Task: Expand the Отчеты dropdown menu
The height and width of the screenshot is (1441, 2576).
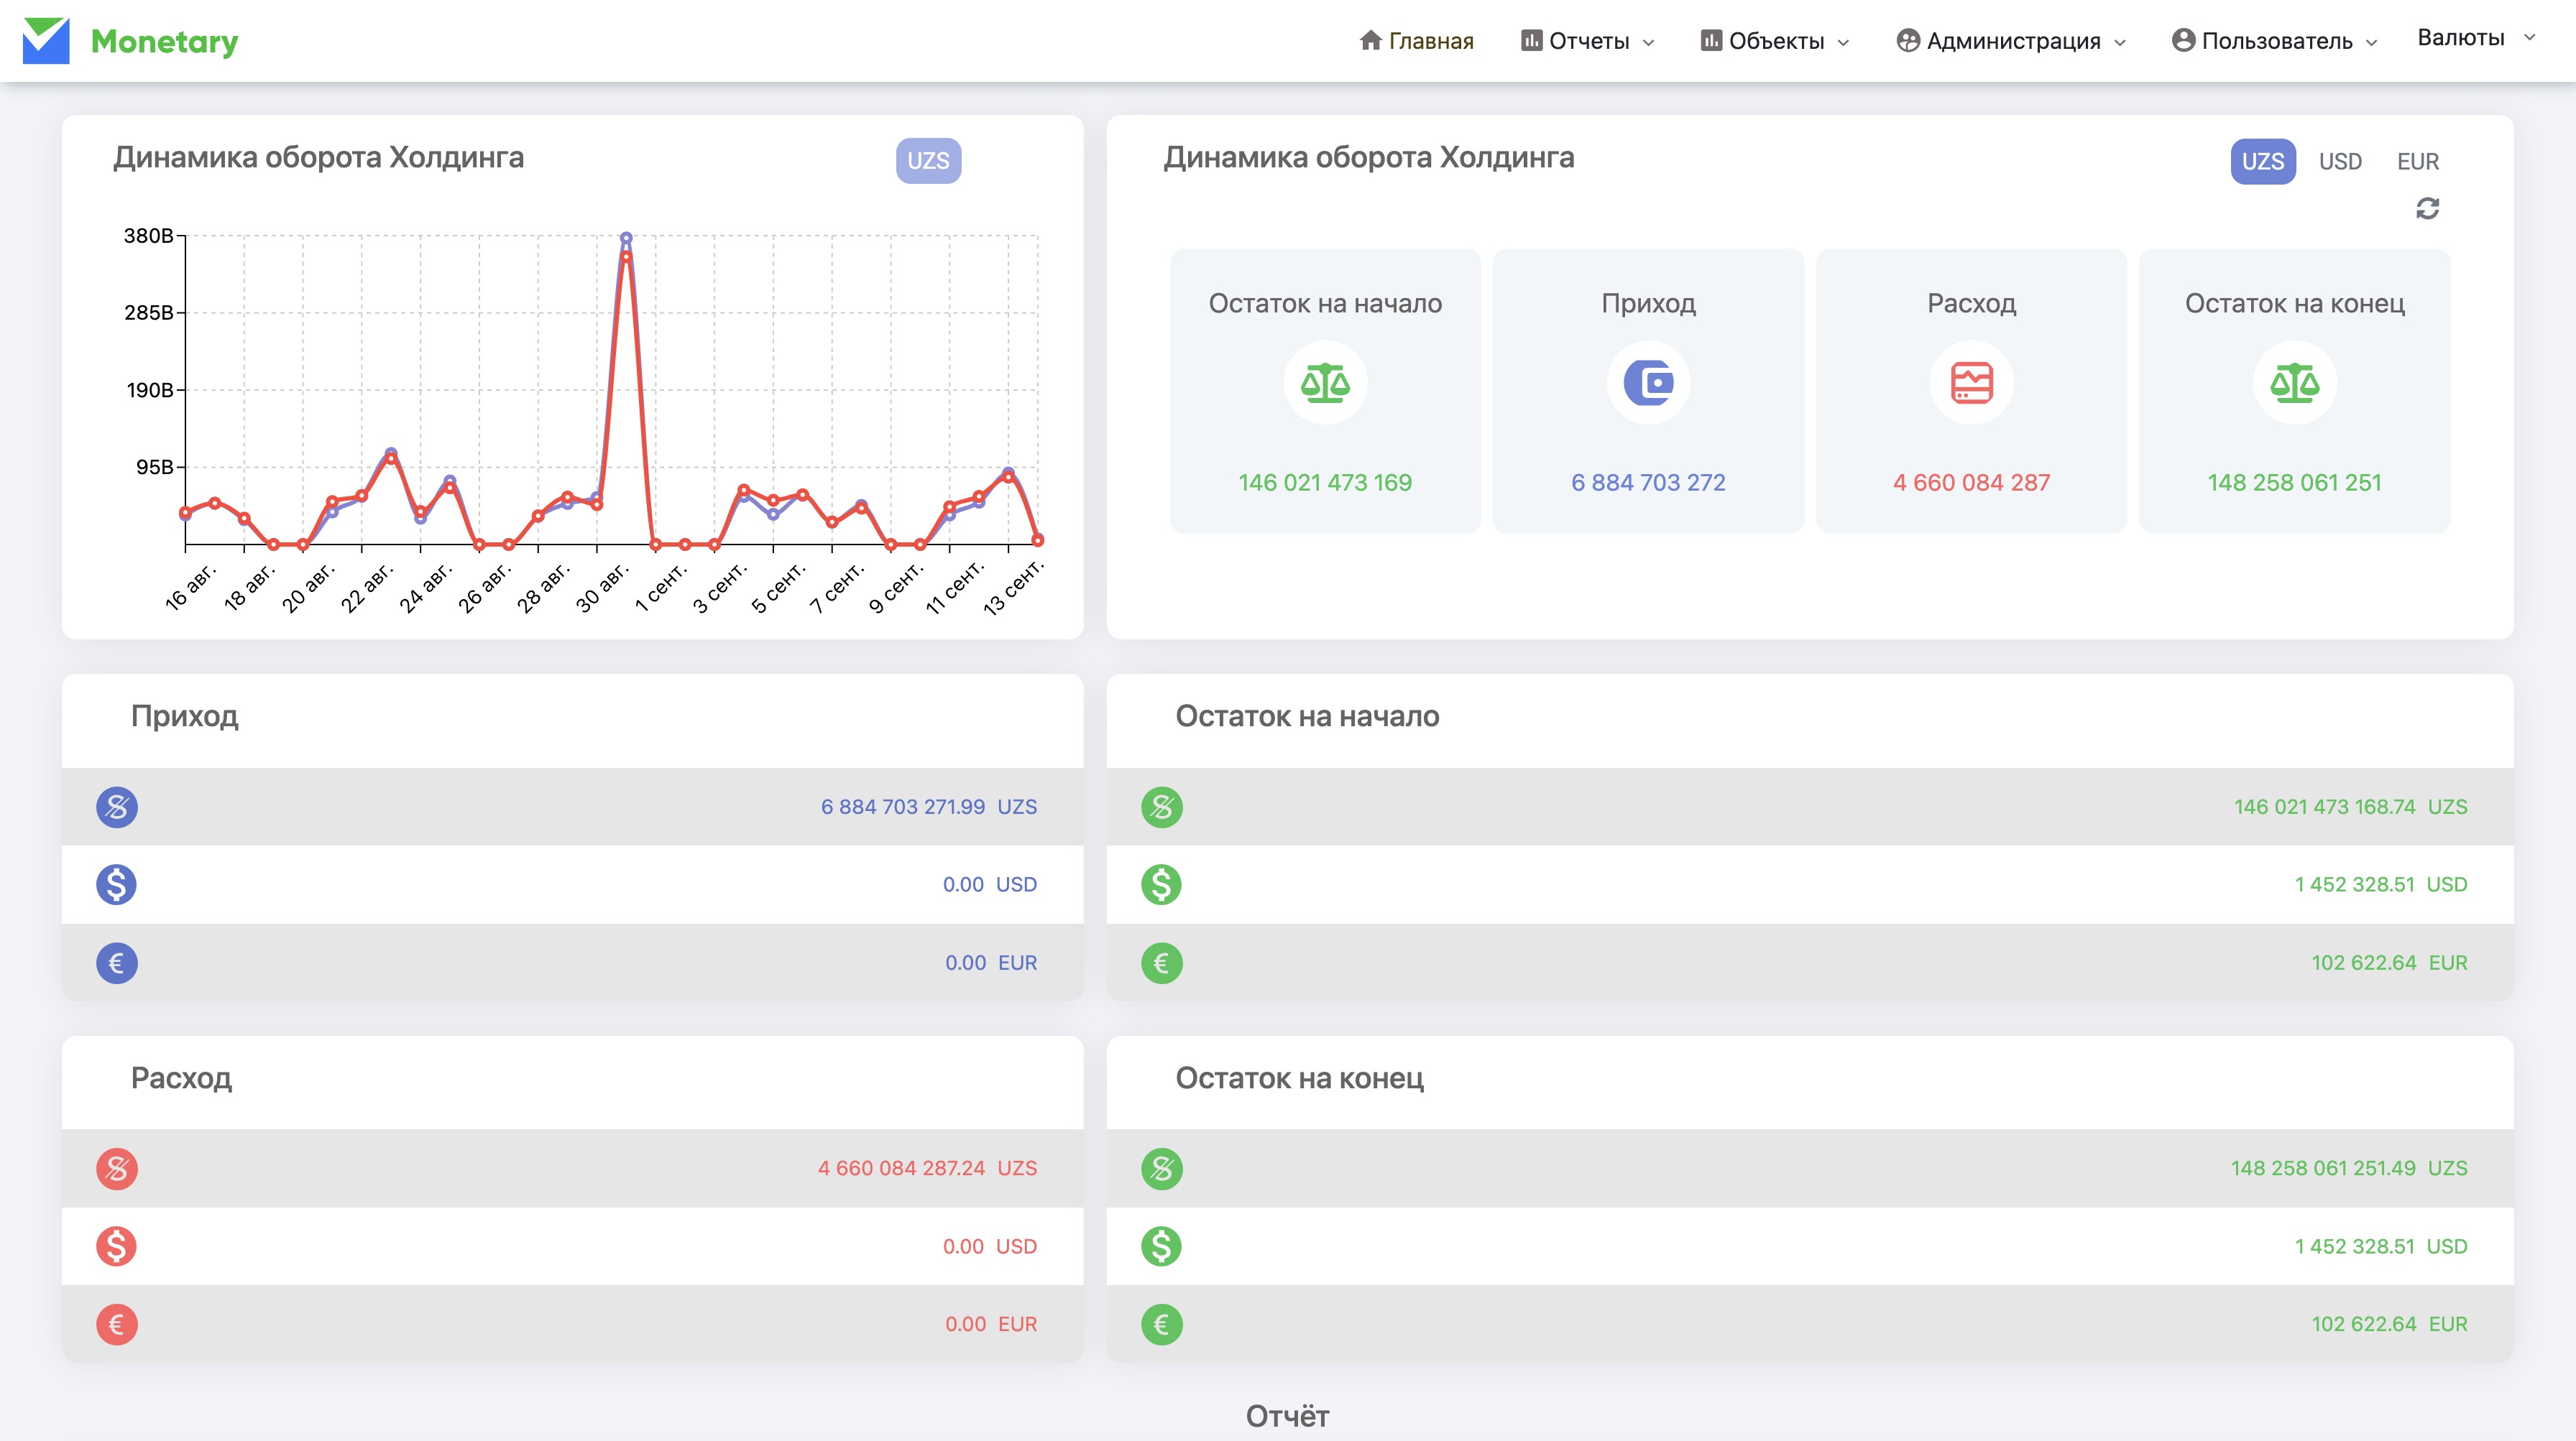Action: point(1588,41)
